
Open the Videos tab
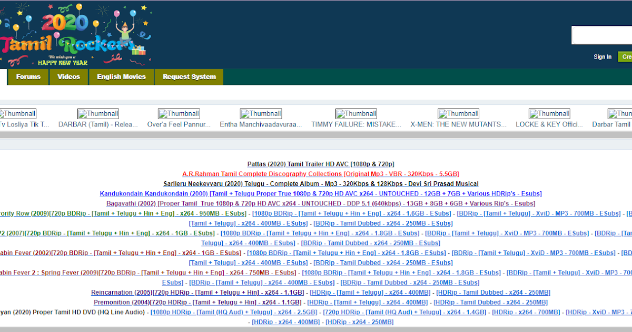68,77
